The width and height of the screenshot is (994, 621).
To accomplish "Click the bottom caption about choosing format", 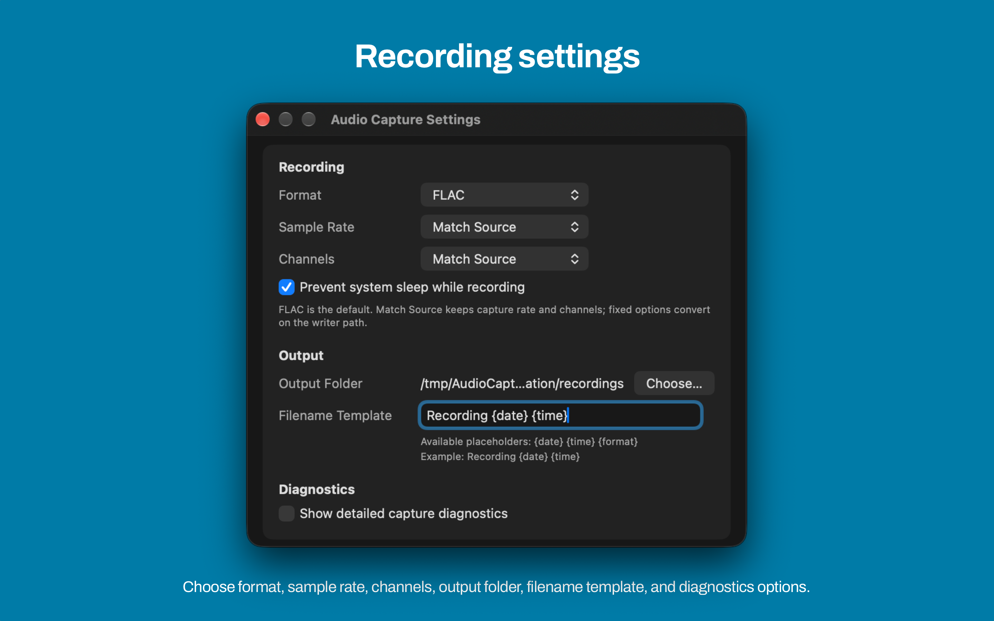I will [496, 587].
